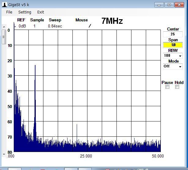Close the GigaSt window
The width and height of the screenshot is (188, 170).
[x=179, y=5]
